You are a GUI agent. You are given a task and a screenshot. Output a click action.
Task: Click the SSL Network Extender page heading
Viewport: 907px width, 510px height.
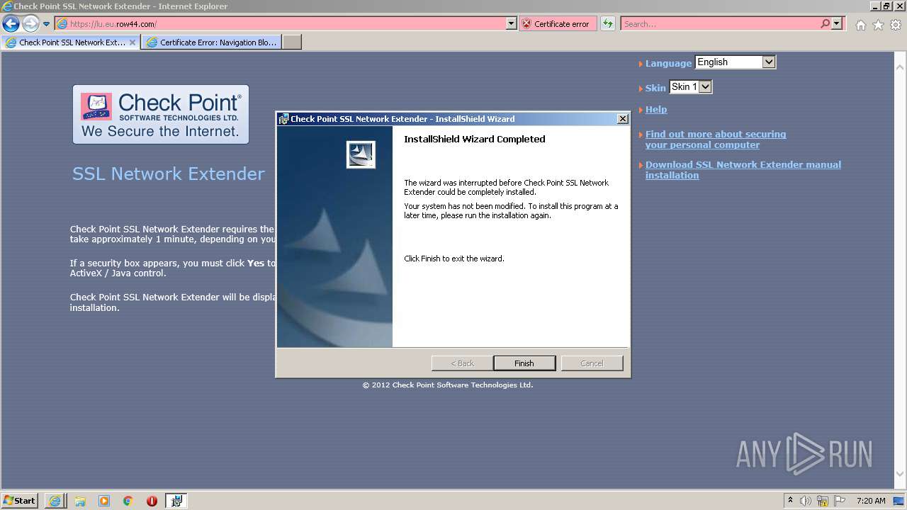(x=169, y=174)
